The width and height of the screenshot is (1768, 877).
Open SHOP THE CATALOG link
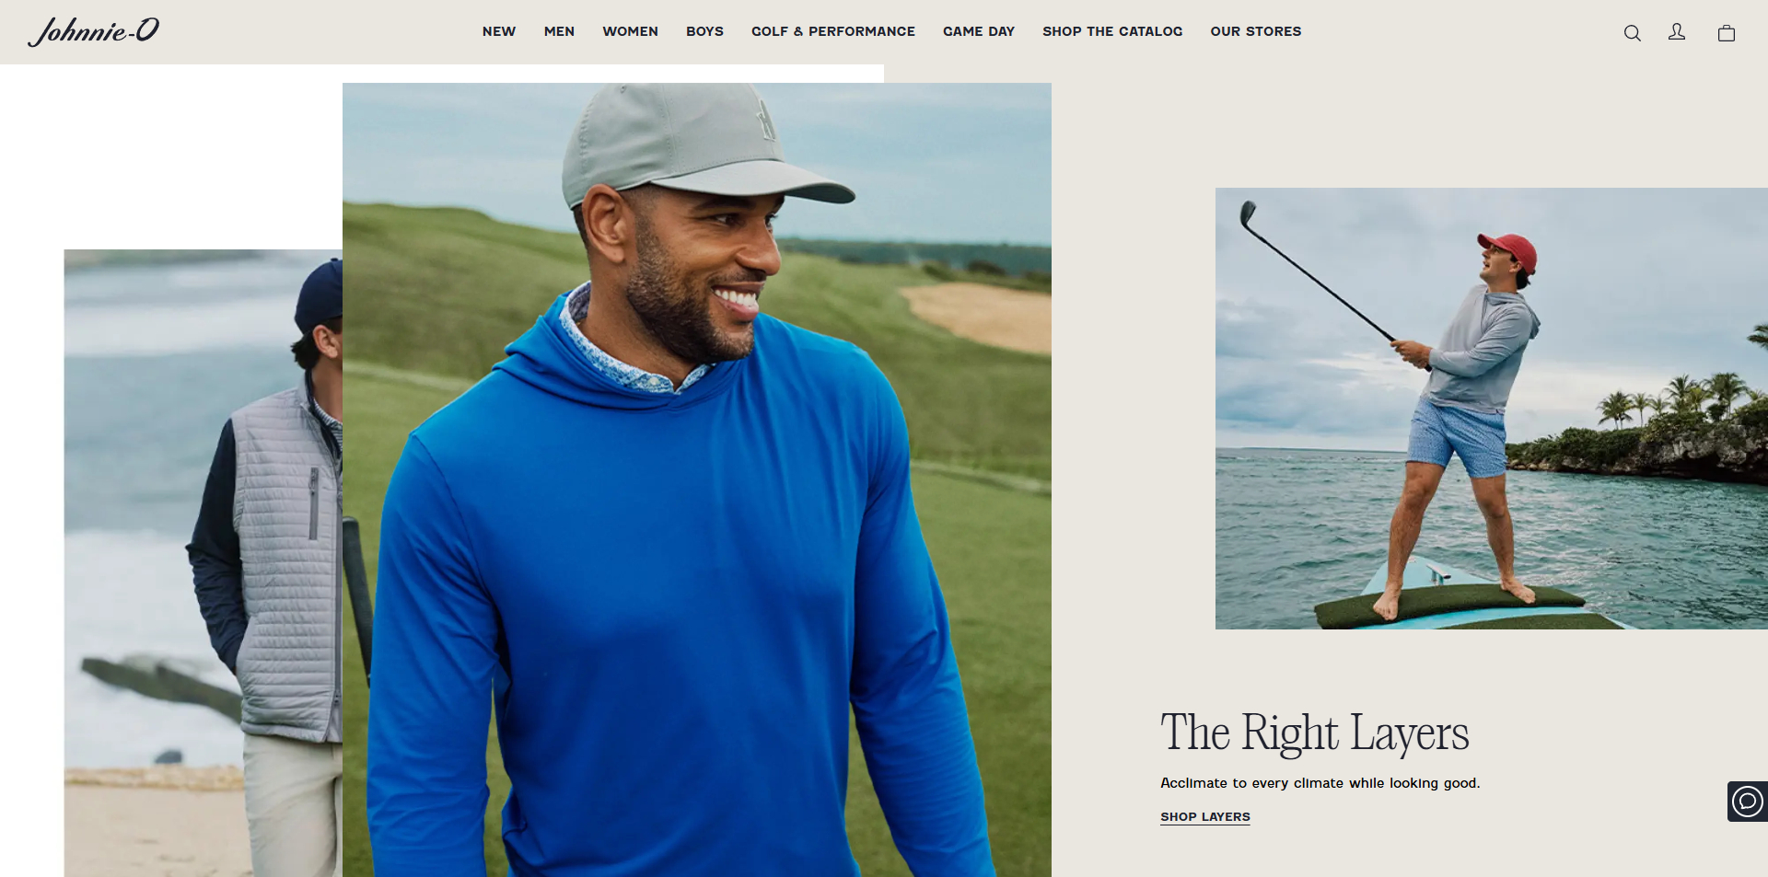[1112, 31]
